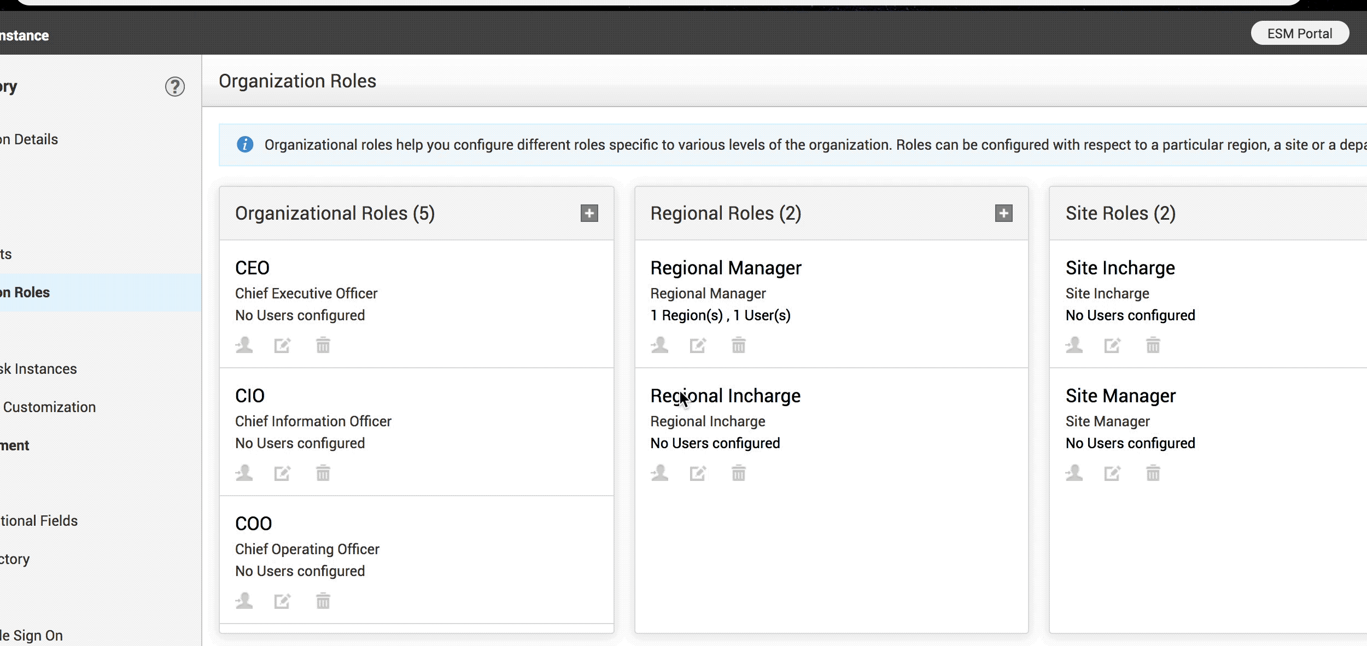Assign users to the COO role
Viewport: 1367px width, 646px height.
coord(244,601)
